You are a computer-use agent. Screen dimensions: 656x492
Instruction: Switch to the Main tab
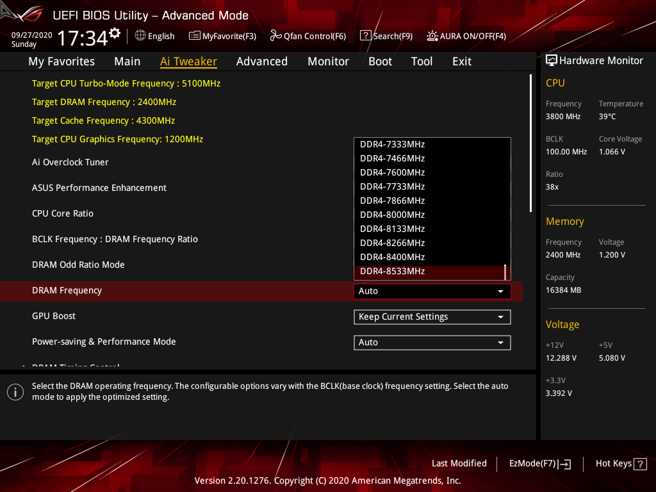[x=127, y=61]
